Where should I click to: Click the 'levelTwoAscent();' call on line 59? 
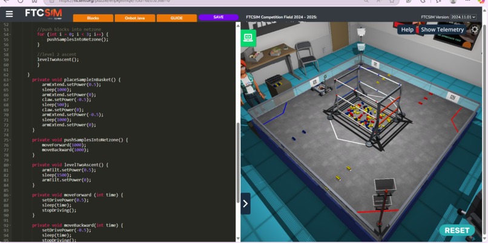(x=58, y=60)
